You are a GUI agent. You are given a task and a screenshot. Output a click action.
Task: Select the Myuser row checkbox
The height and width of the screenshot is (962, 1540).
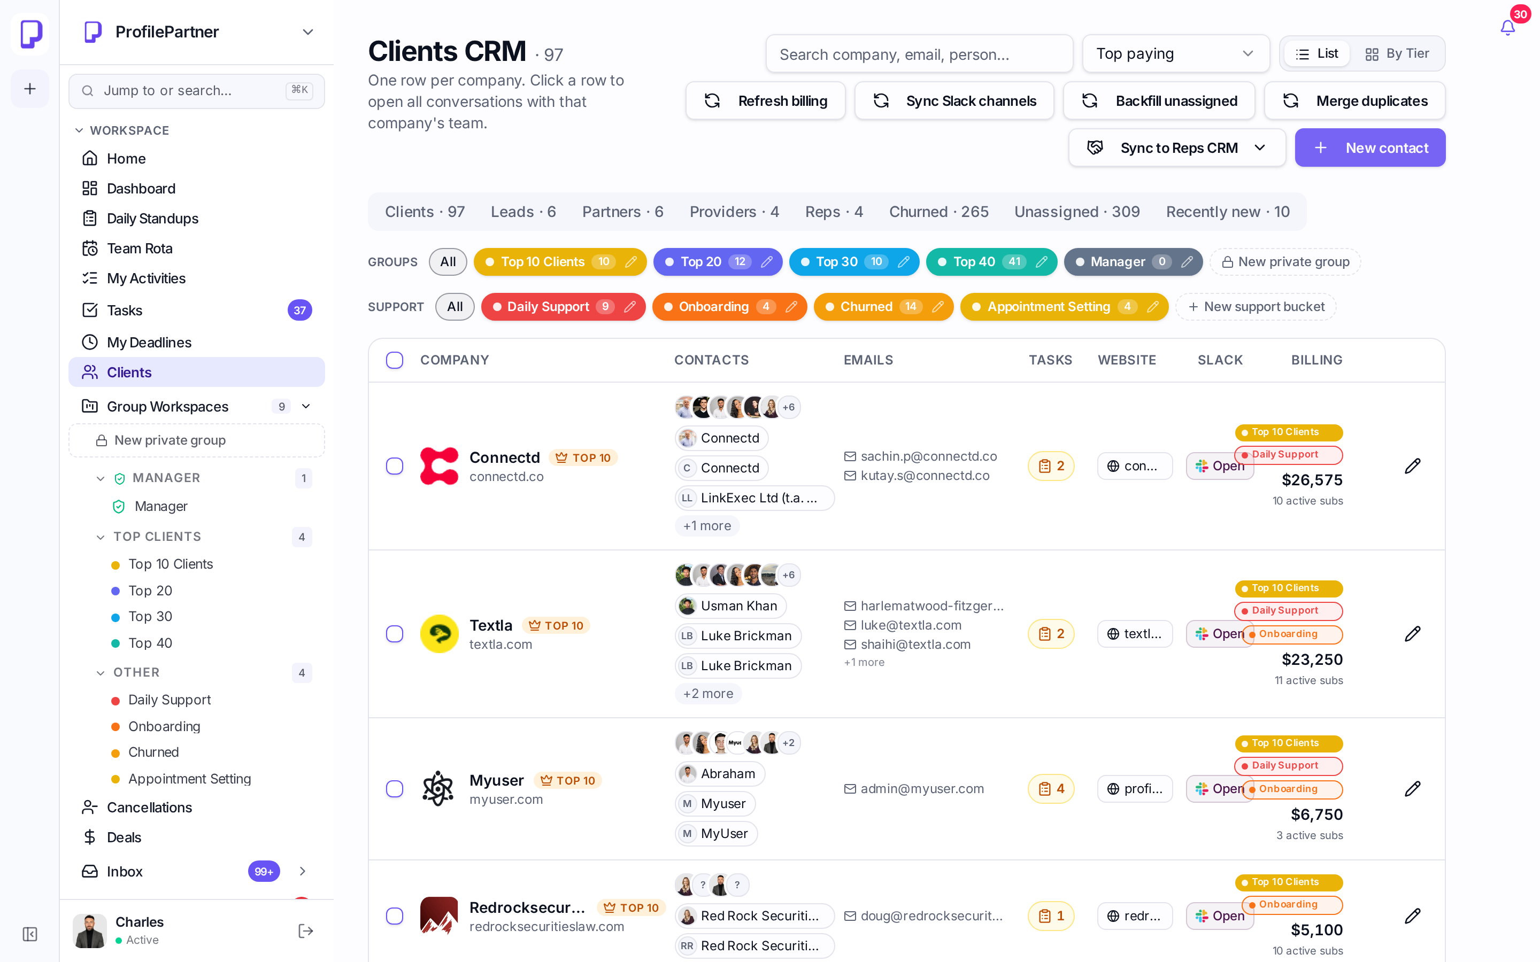(x=395, y=789)
